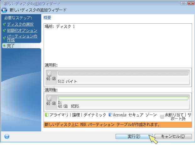This screenshot has width=195, height=145.
Task: Go to ディスクの選択 step
Action: [20, 24]
